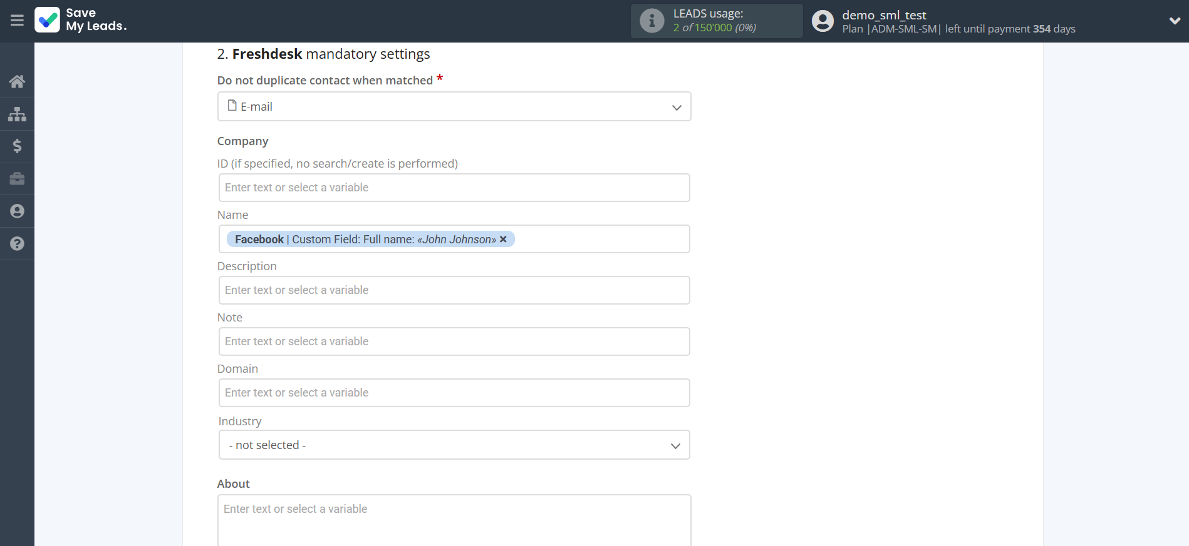1189x546 pixels.
Task: Open billing dollar sign icon
Action: pyautogui.click(x=17, y=146)
